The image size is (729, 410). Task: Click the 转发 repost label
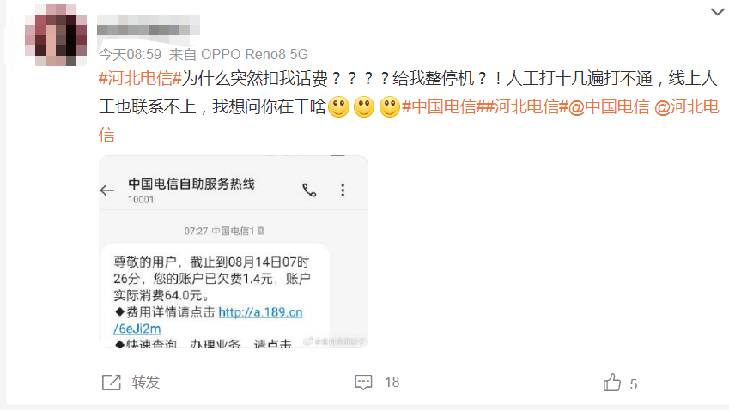(145, 383)
